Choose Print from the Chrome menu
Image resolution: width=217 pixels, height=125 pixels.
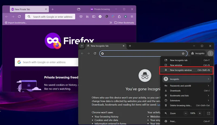click(187, 121)
